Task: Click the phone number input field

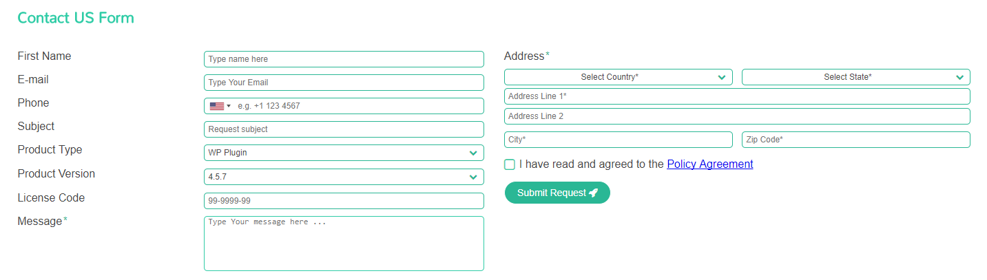Action: coord(358,106)
